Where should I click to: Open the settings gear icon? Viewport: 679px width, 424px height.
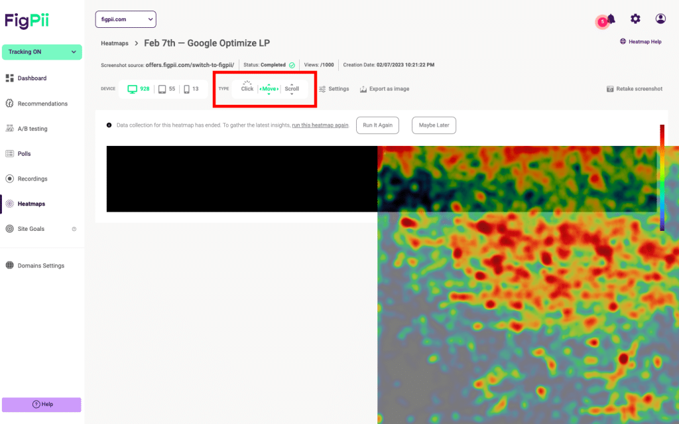coord(635,19)
